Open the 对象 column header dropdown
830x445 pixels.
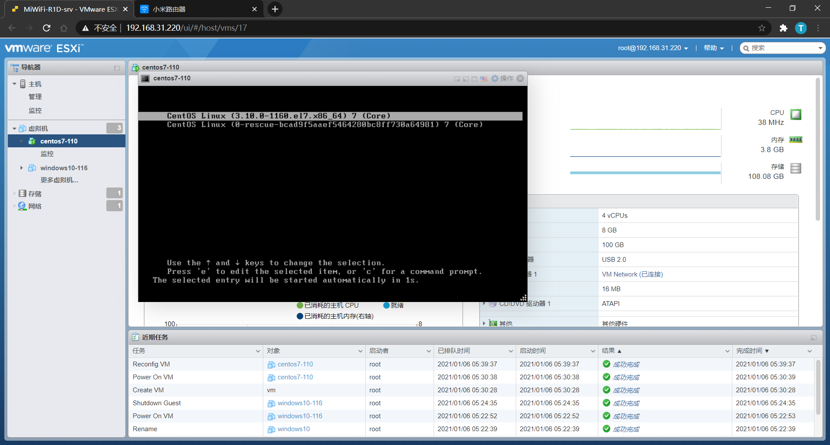tap(361, 351)
